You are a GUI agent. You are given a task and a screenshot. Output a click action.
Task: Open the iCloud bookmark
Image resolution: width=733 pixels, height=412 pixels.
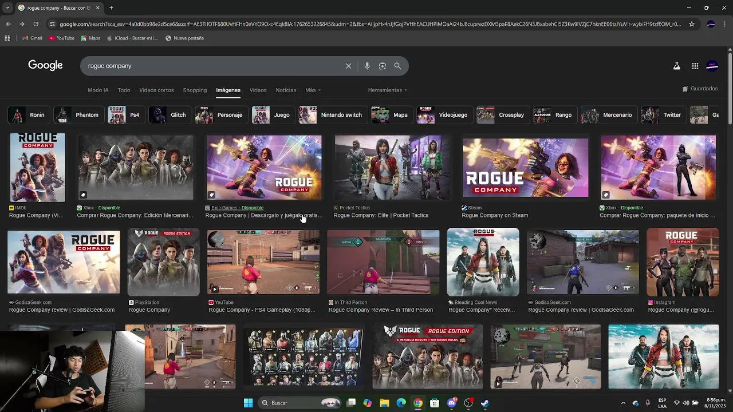132,38
